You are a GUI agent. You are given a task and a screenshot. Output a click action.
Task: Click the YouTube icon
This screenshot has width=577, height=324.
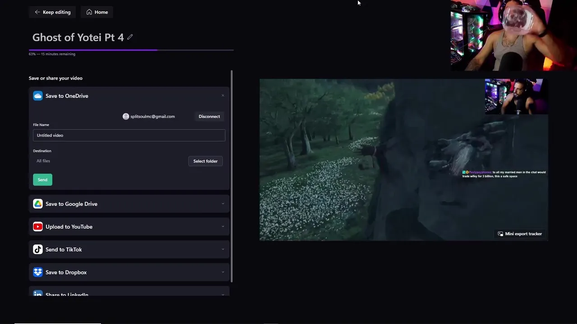38,227
